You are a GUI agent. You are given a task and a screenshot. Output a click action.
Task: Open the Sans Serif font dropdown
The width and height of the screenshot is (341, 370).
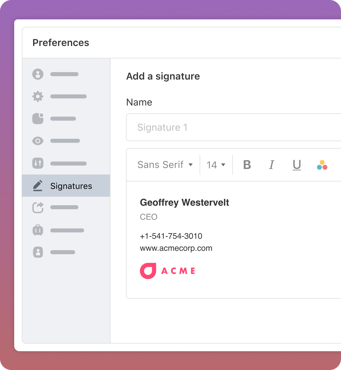point(165,165)
